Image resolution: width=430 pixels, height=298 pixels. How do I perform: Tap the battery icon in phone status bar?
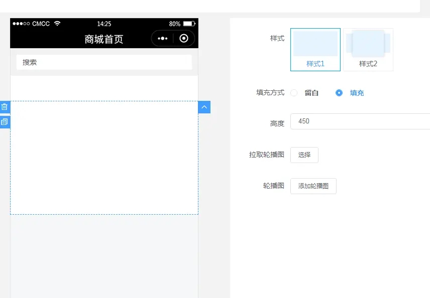(189, 24)
